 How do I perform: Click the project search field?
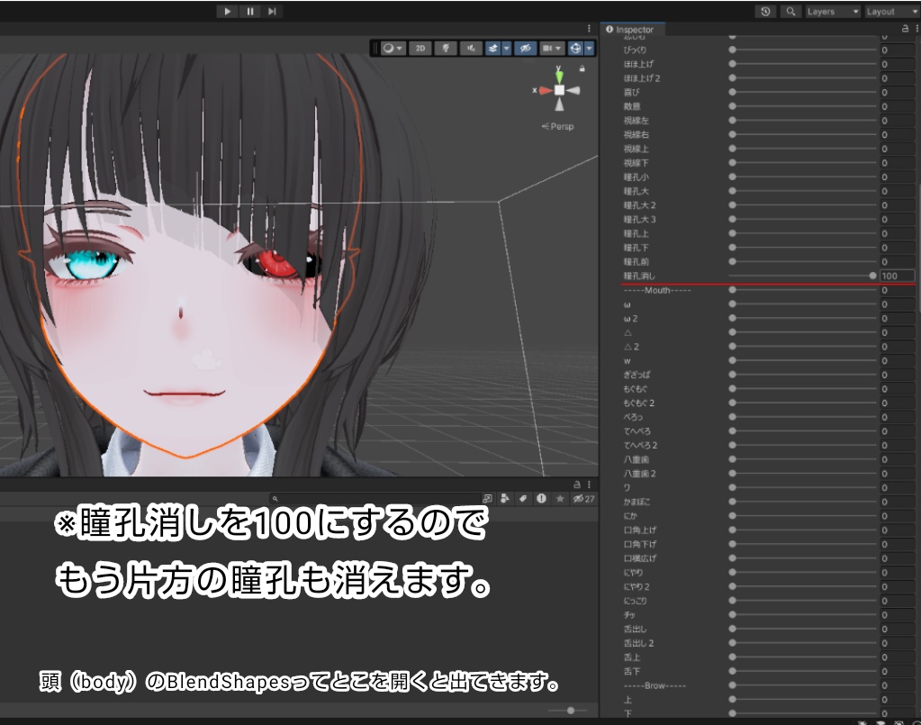pyautogui.click(x=376, y=498)
